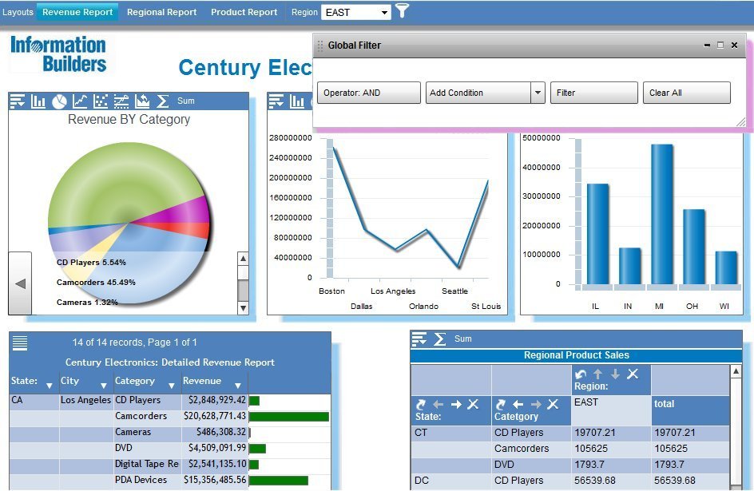
Task: Expand pie chart legend left arrow
Action: 20,283
